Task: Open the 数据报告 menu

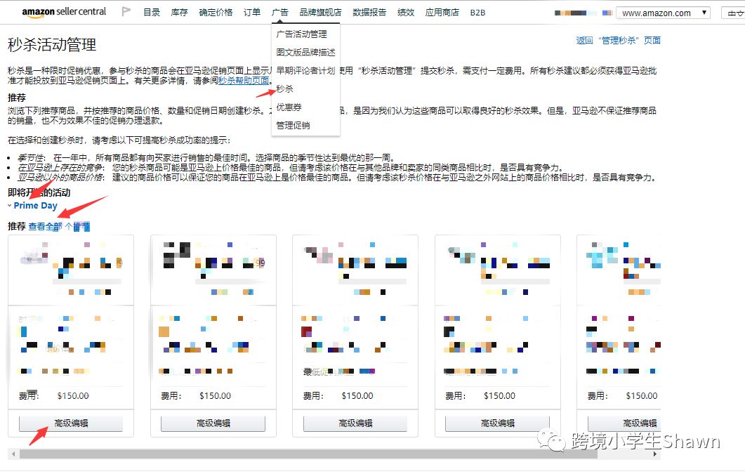Action: click(369, 13)
